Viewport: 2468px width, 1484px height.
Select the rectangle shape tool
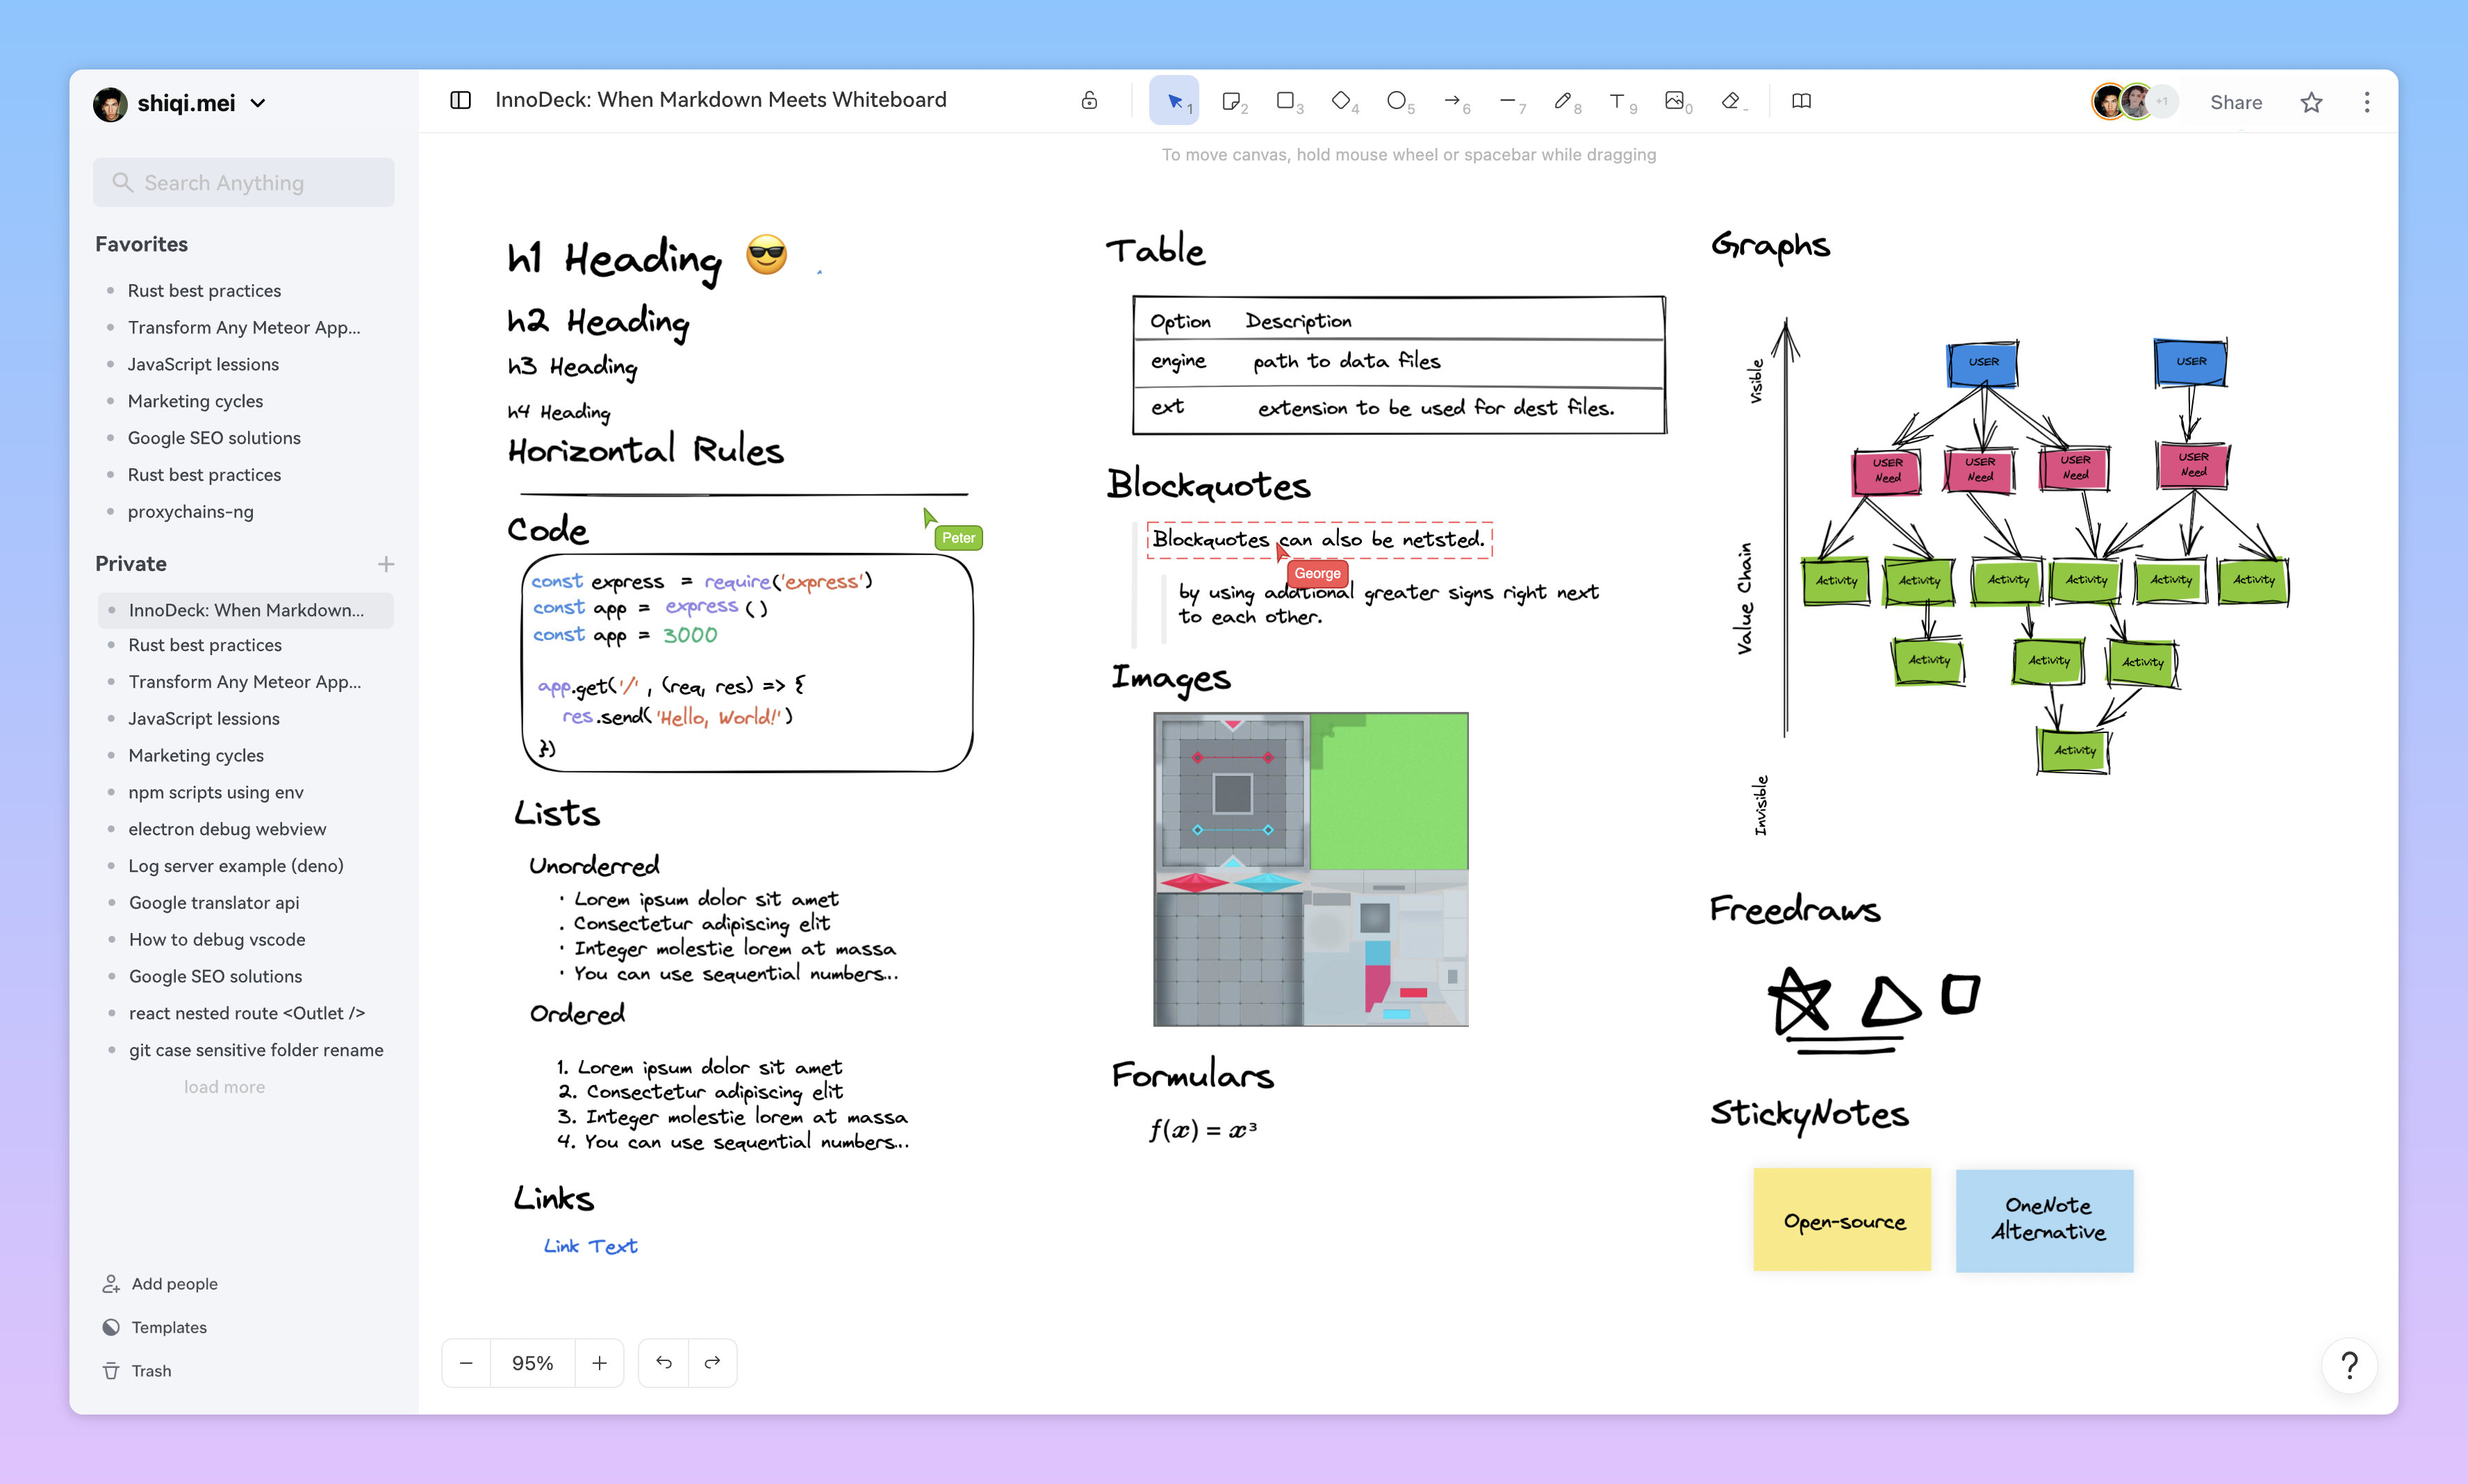[1287, 101]
